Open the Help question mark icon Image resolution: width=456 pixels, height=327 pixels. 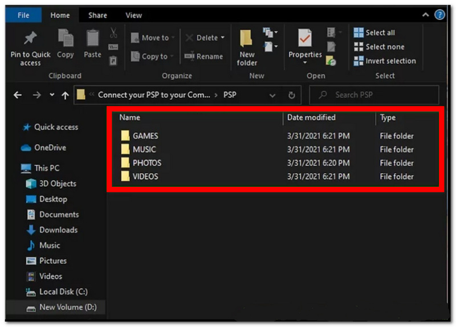(x=439, y=15)
